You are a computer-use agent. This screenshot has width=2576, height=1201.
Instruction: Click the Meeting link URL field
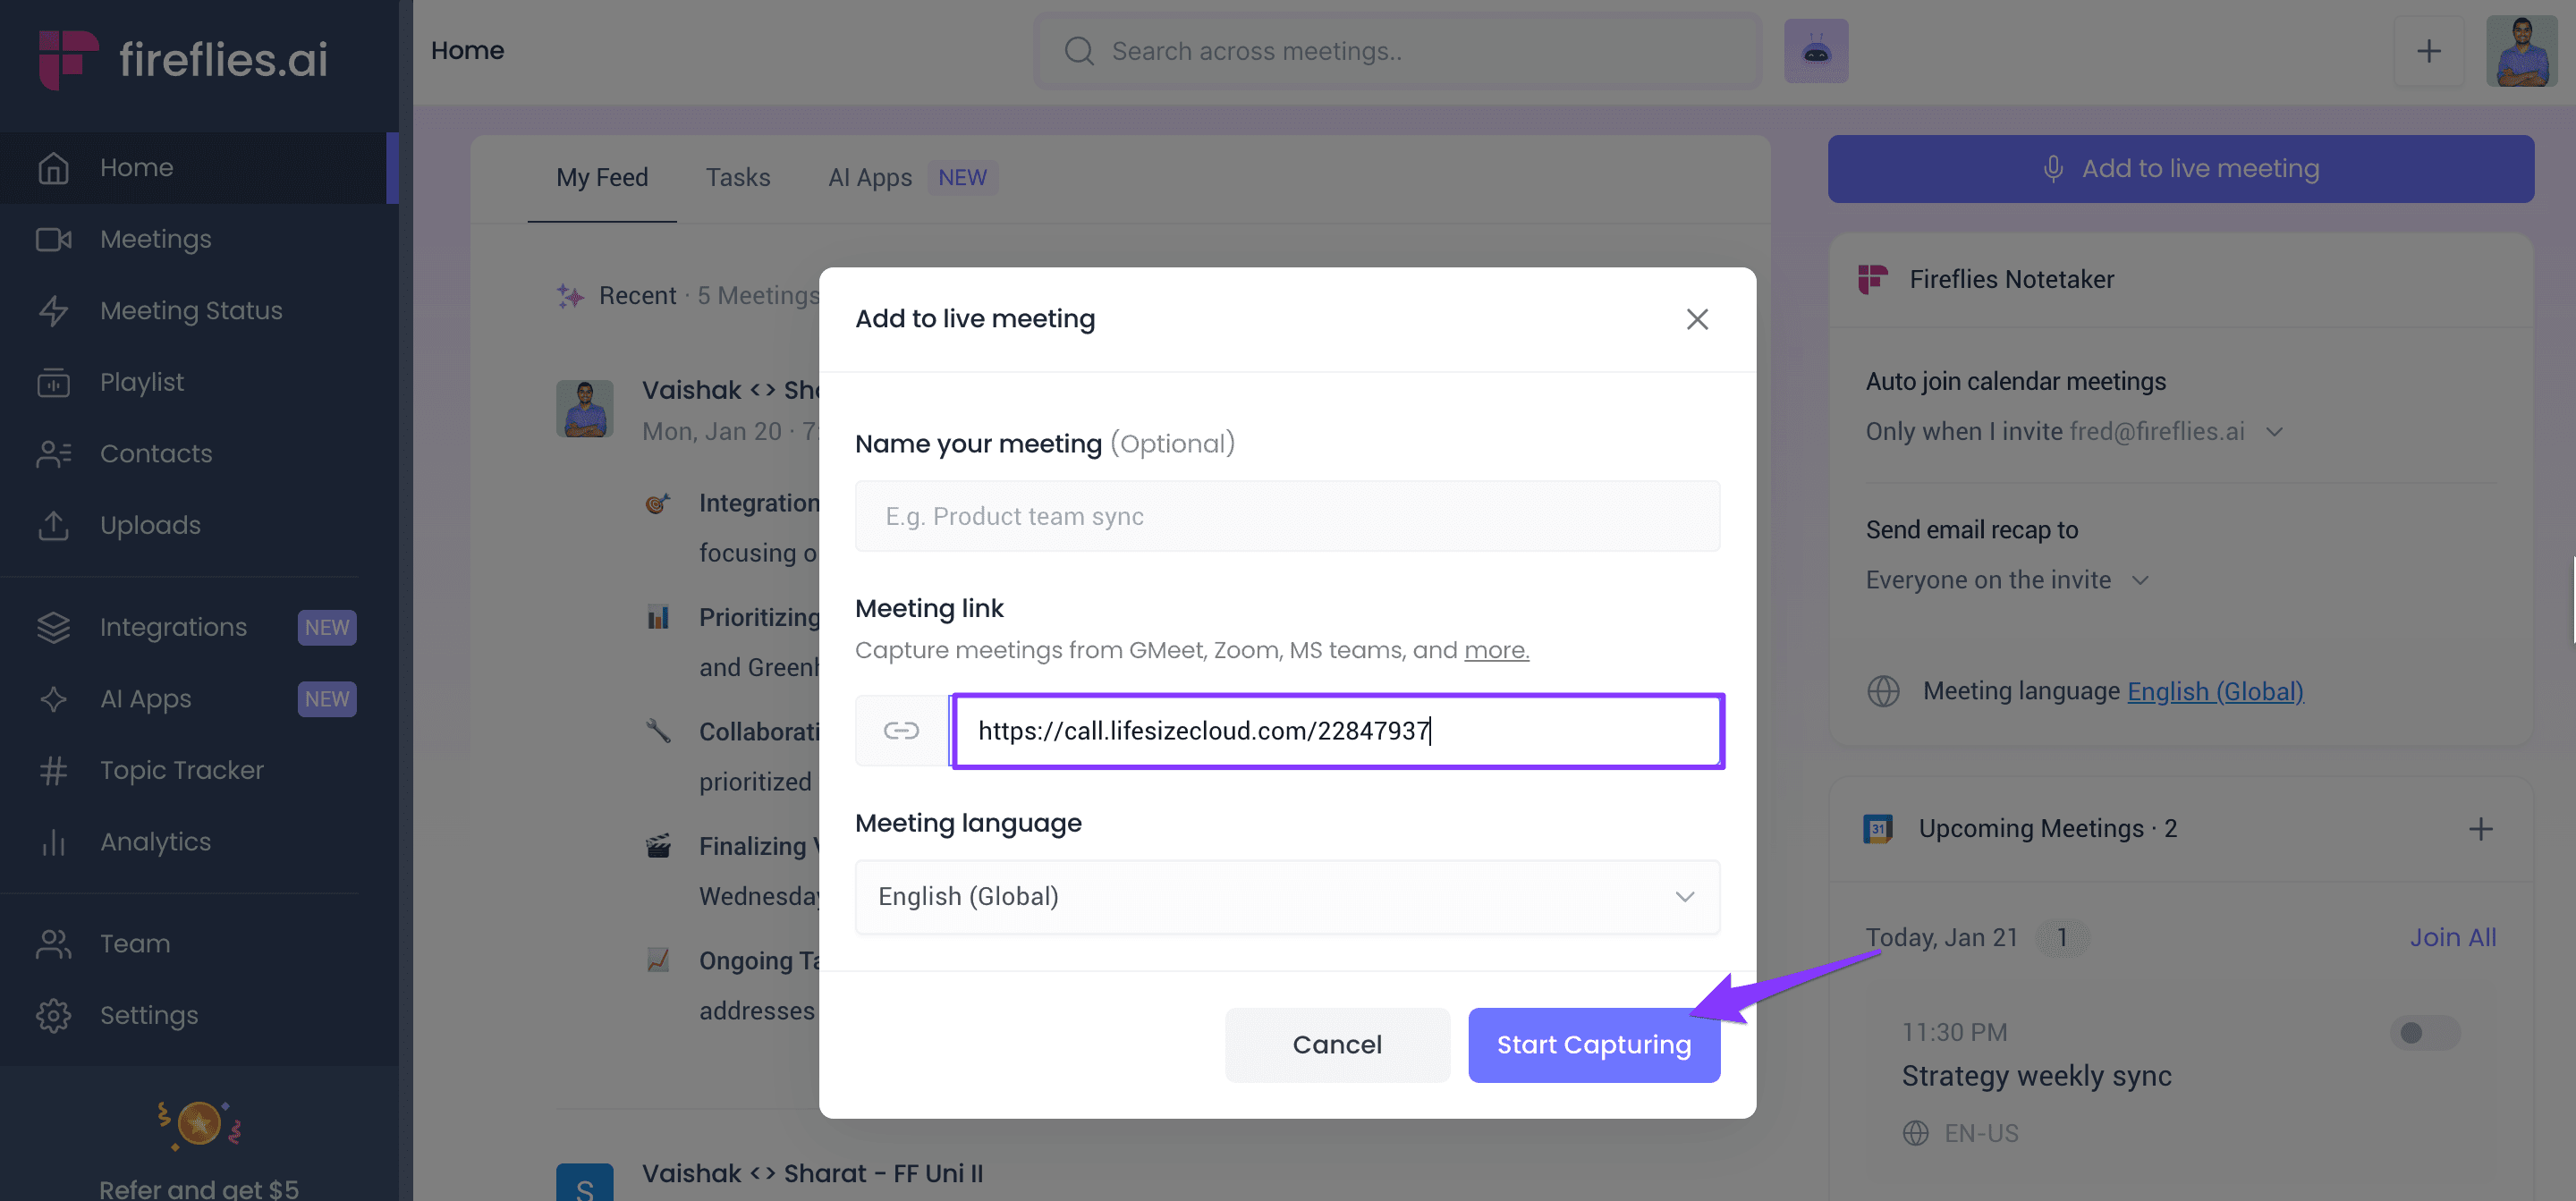point(1339,731)
